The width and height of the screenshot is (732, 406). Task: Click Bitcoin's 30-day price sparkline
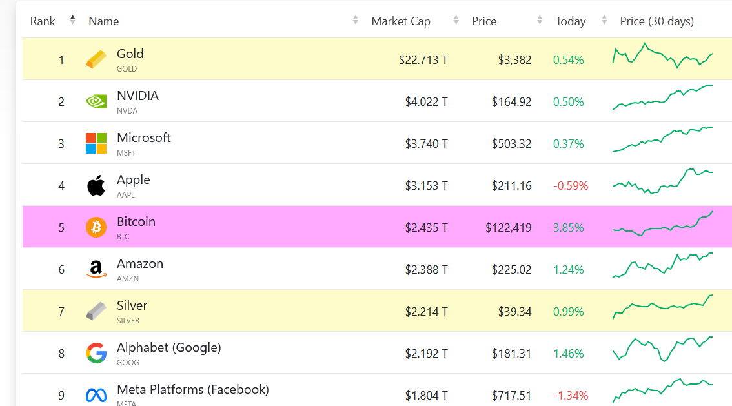point(662,225)
